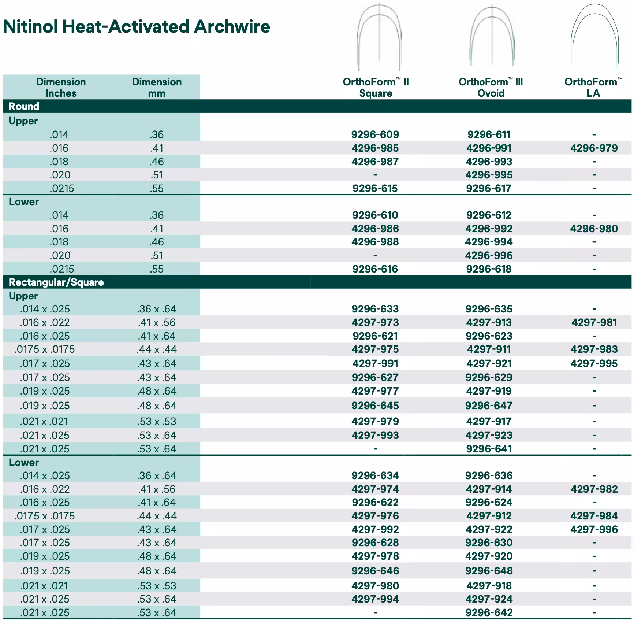Viewport: 634px width, 622px height.
Task: Click the OrthoForm LA arch diagram
Action: 595,37
